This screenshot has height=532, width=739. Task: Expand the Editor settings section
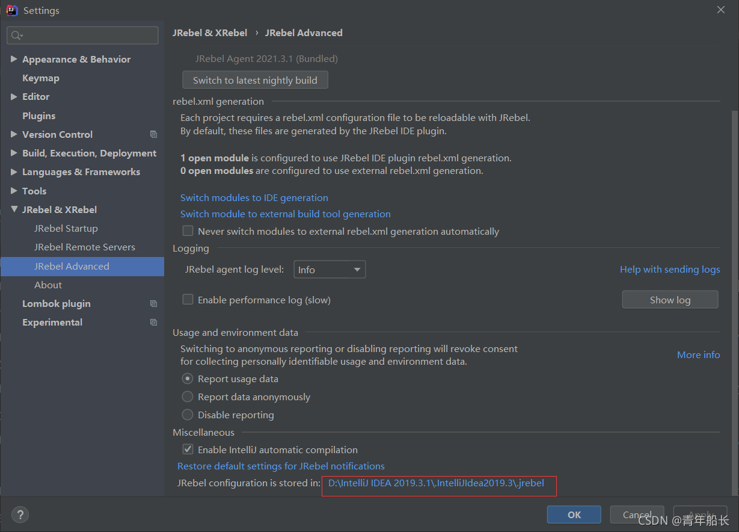(14, 96)
